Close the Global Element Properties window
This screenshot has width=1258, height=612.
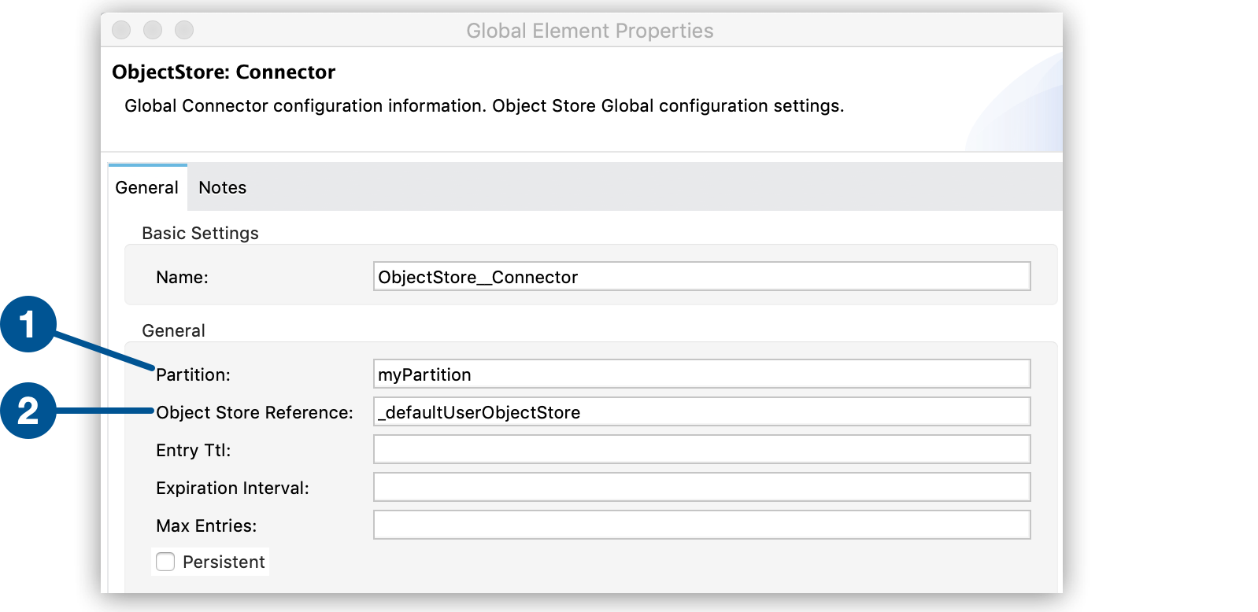point(121,30)
